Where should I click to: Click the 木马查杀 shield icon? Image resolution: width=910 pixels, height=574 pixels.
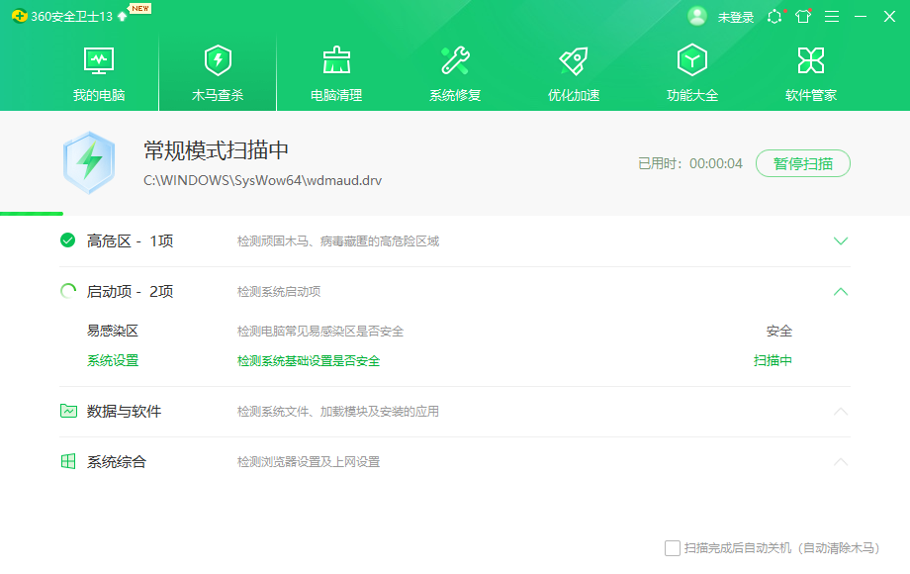(218, 61)
